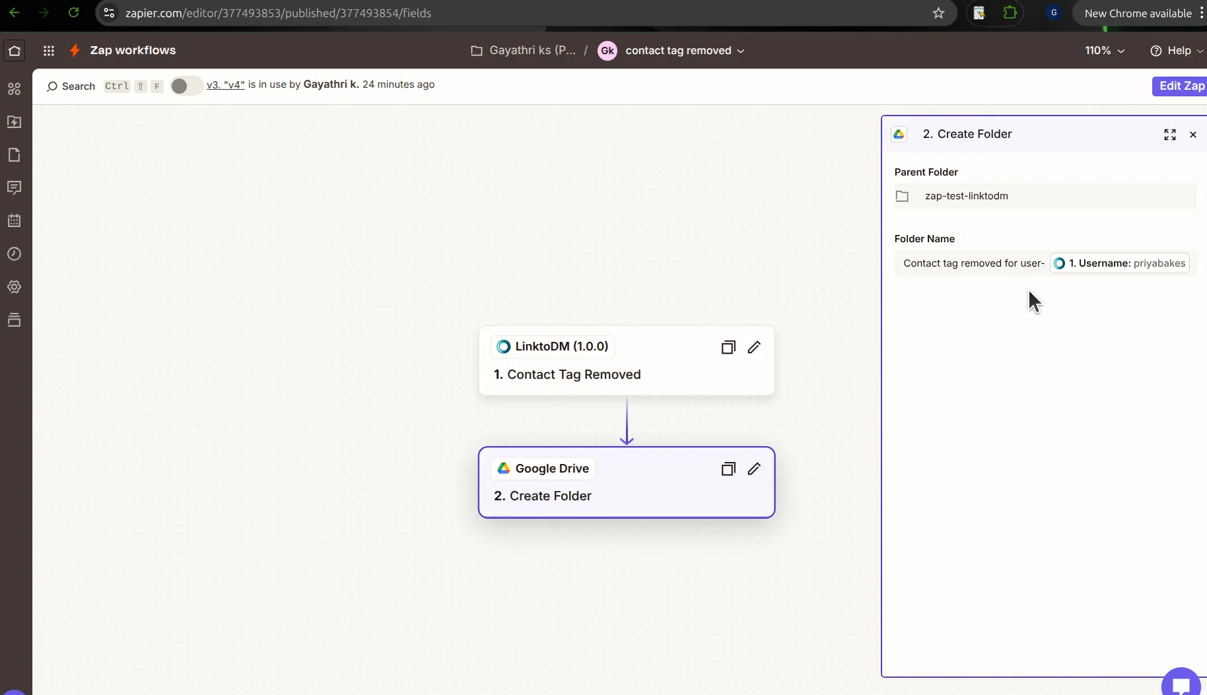
Task: Open the Tables document sidebar icon
Action: (x=14, y=155)
